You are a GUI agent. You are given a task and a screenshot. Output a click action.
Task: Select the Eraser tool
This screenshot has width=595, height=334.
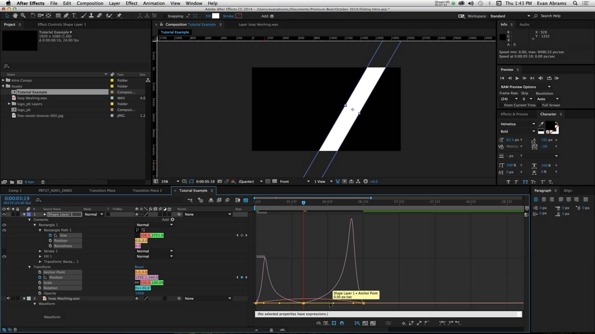[99, 16]
